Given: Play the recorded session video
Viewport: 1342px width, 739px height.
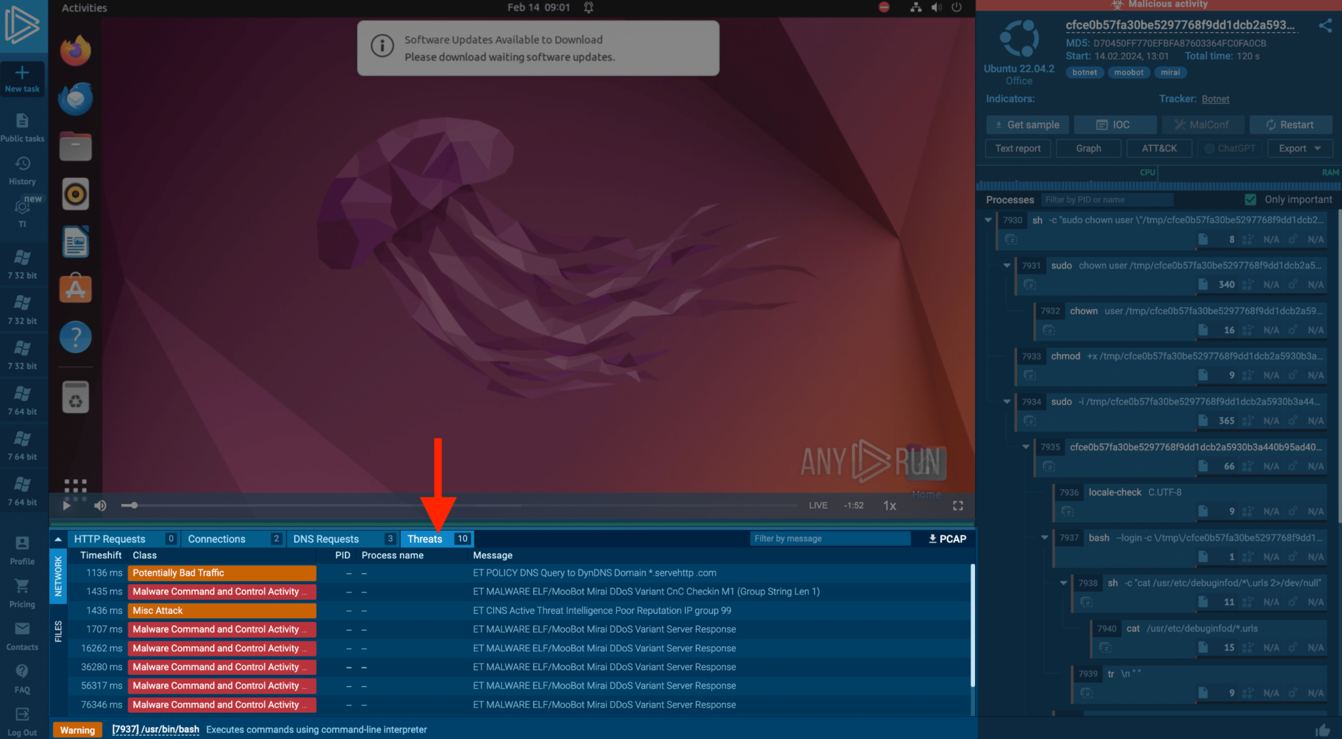Looking at the screenshot, I should pos(66,505).
